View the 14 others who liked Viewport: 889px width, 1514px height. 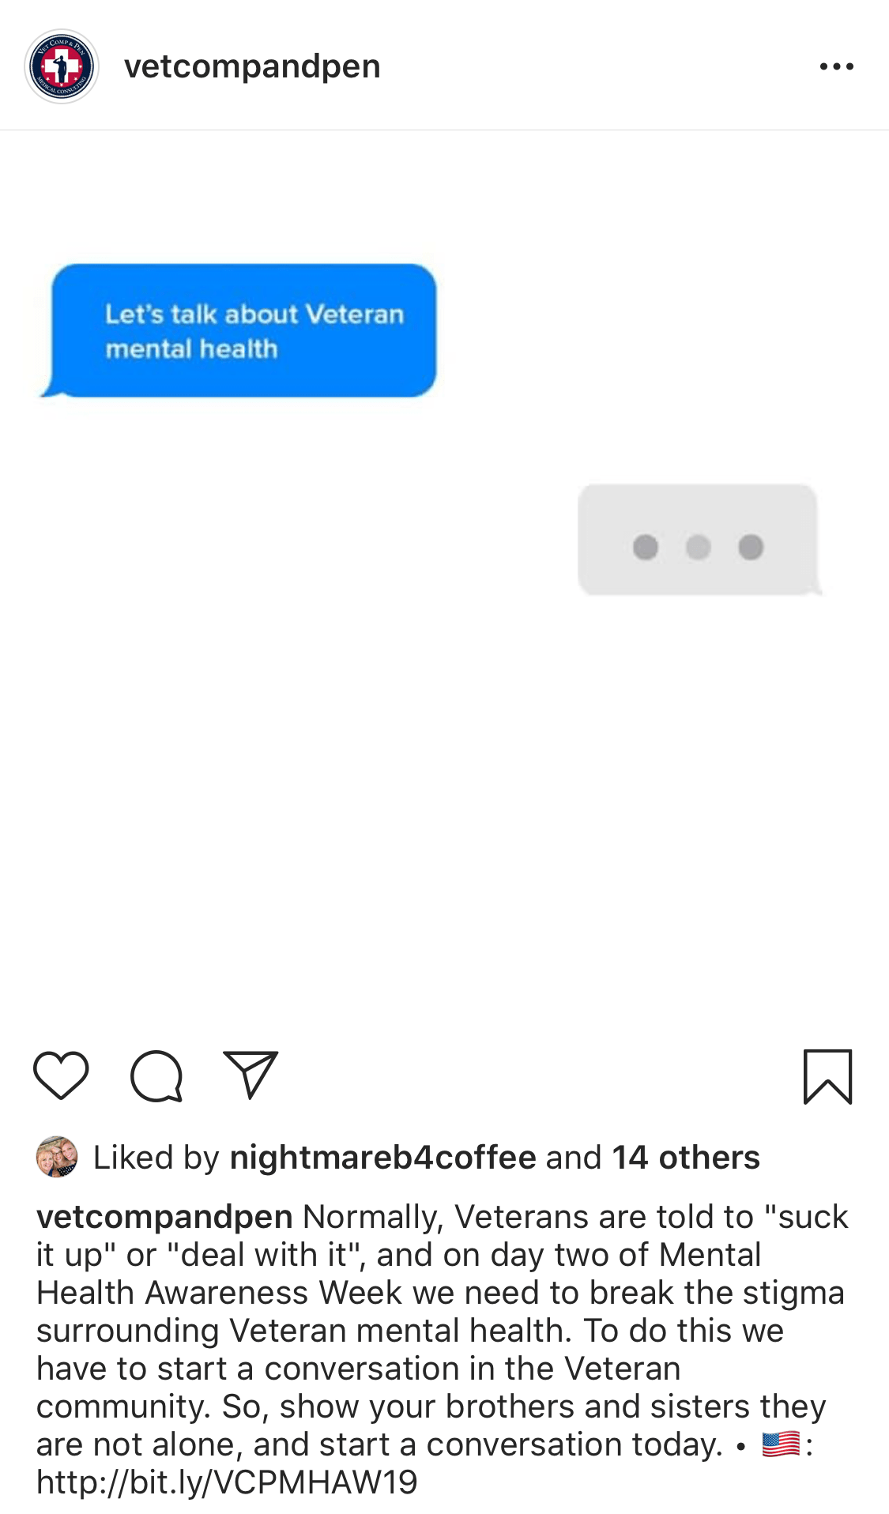coord(686,1158)
